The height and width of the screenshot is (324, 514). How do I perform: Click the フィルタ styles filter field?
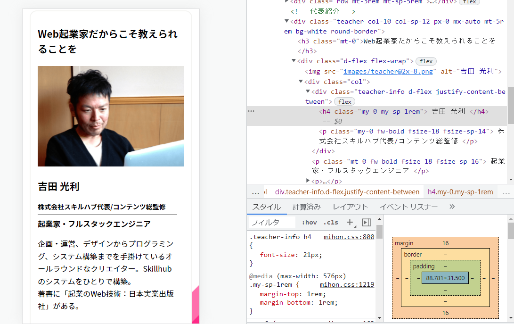click(x=272, y=223)
